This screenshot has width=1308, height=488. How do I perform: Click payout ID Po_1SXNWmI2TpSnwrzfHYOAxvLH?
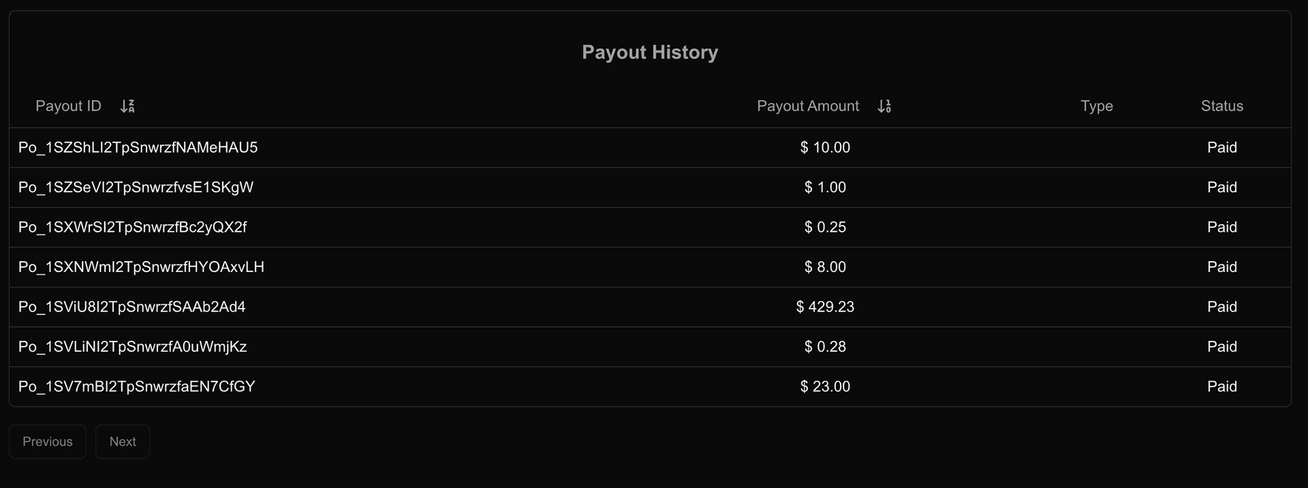tap(141, 266)
